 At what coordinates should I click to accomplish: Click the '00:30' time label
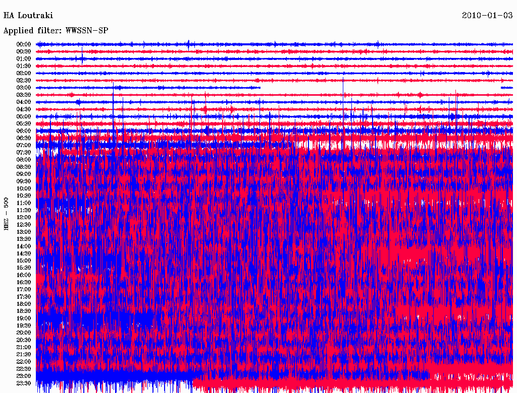click(24, 51)
